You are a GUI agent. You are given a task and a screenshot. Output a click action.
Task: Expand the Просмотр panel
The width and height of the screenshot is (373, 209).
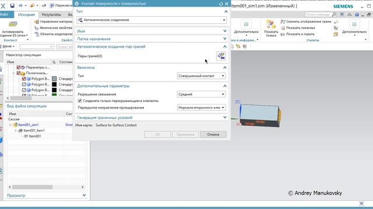(84, 195)
